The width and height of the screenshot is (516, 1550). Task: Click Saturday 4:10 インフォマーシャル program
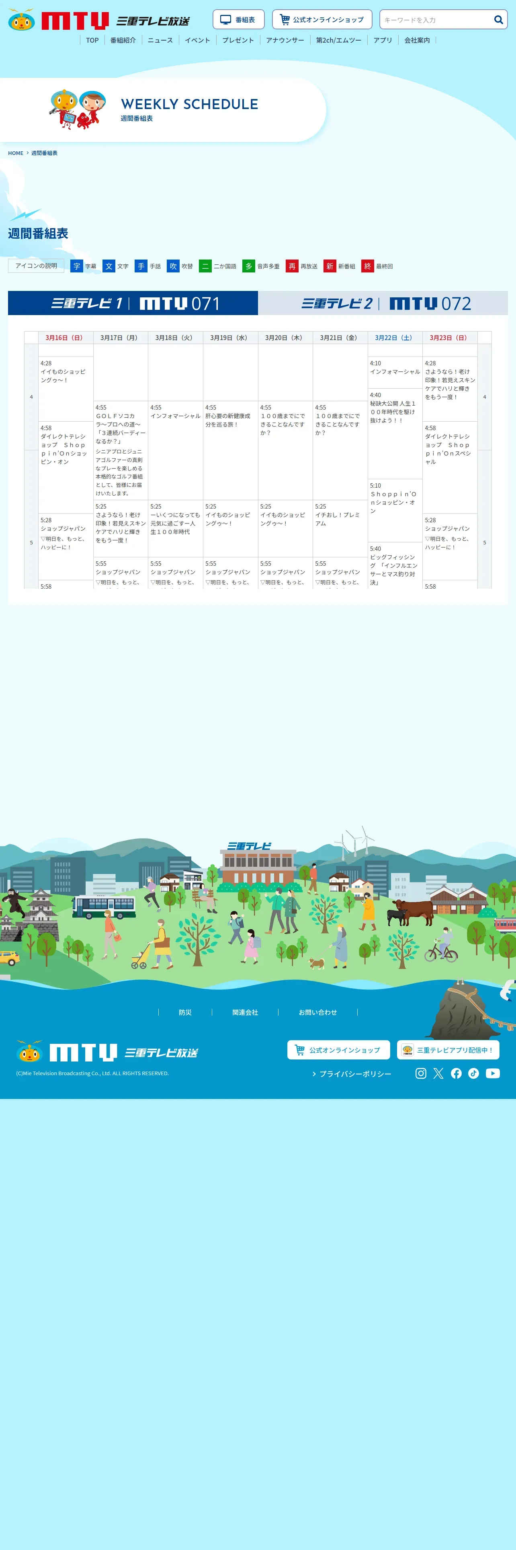395,373
